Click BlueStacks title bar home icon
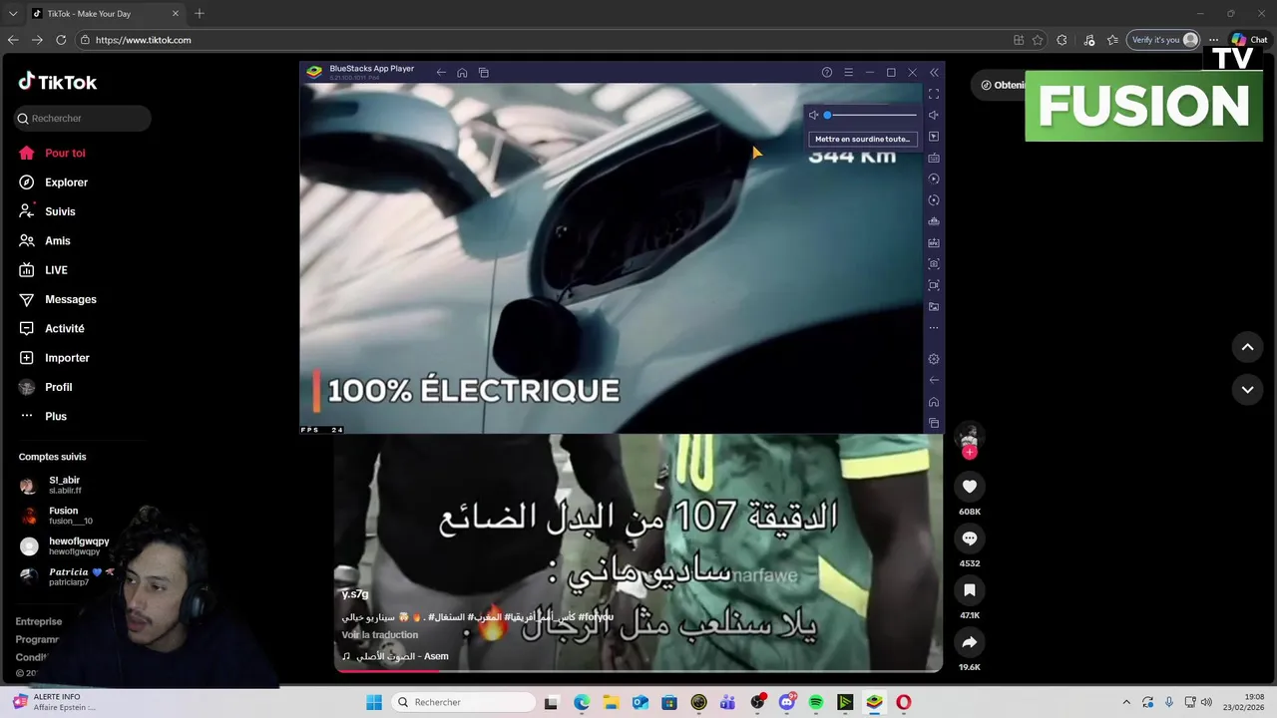1277x718 pixels. pyautogui.click(x=462, y=73)
